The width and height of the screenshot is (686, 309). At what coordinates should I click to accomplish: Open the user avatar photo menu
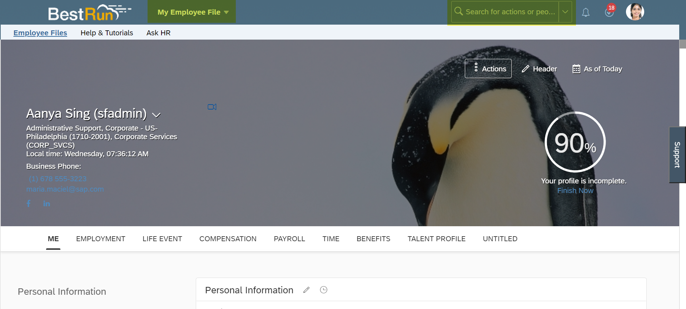(x=635, y=12)
